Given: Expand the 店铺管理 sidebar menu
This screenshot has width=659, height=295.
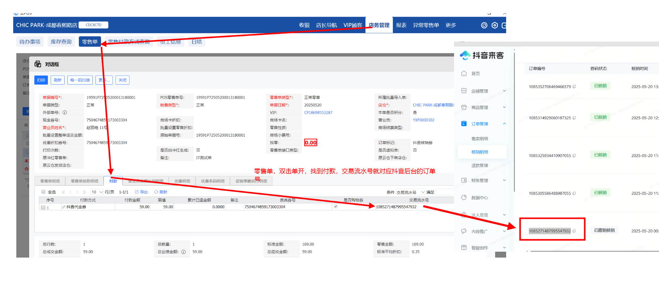Looking at the screenshot, I should click(x=504, y=91).
